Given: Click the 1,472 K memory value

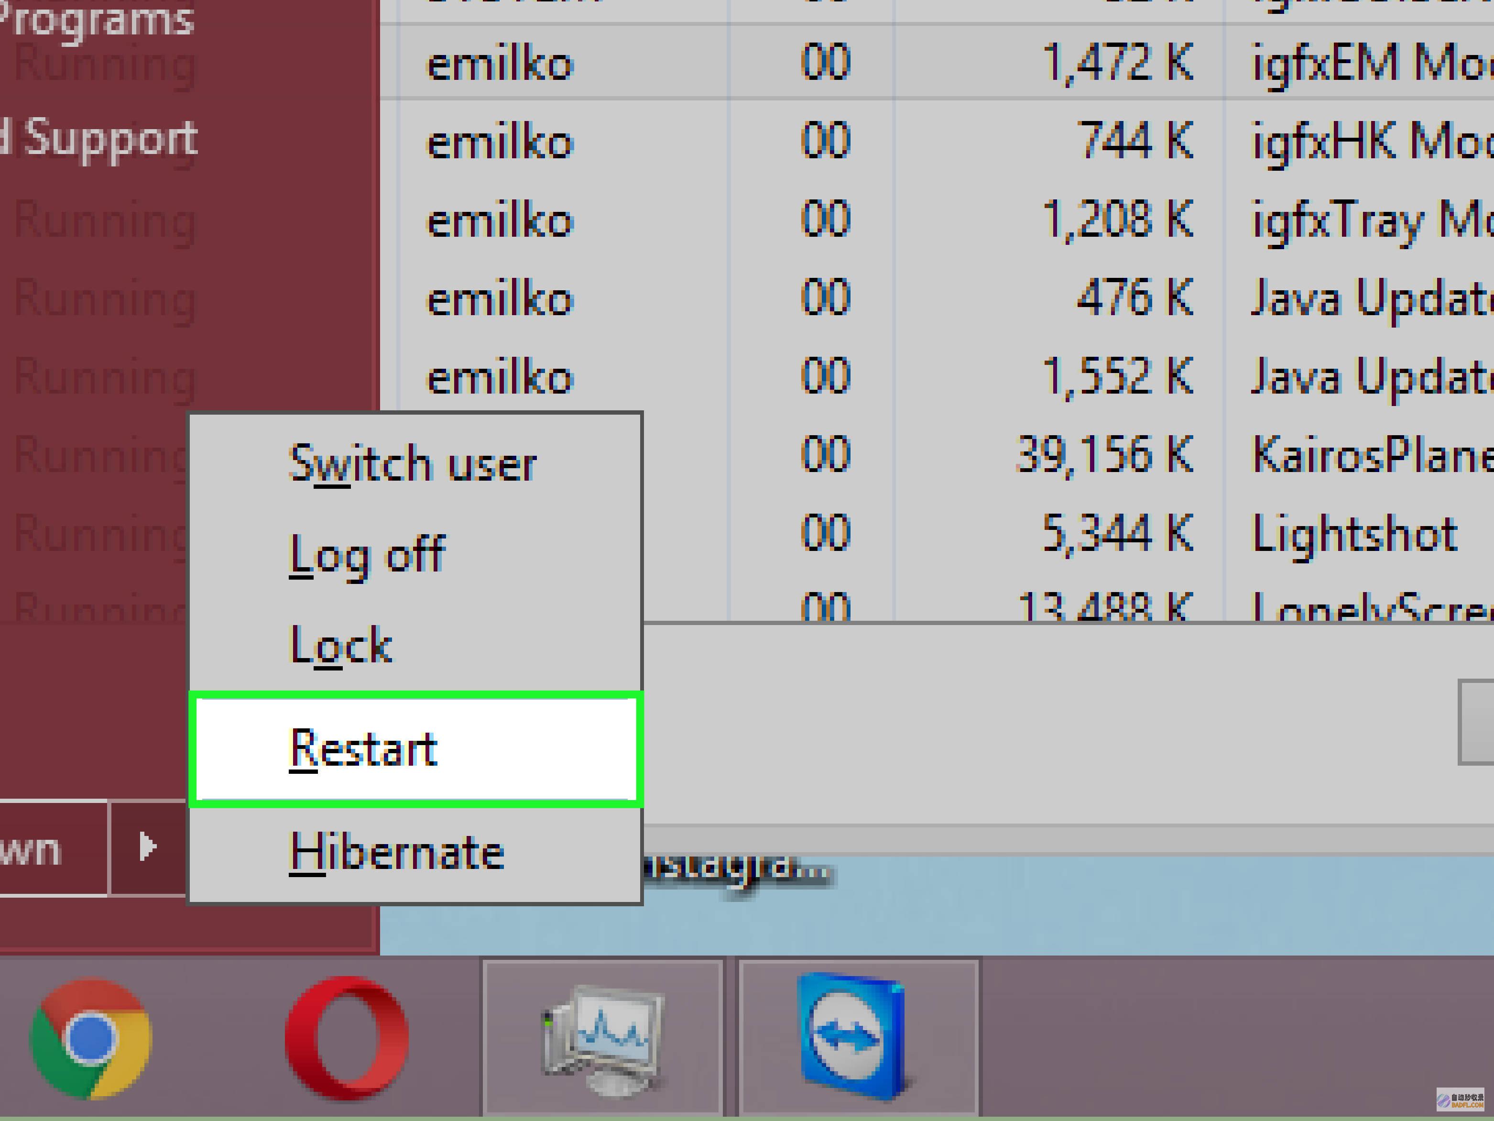Looking at the screenshot, I should tap(1118, 63).
